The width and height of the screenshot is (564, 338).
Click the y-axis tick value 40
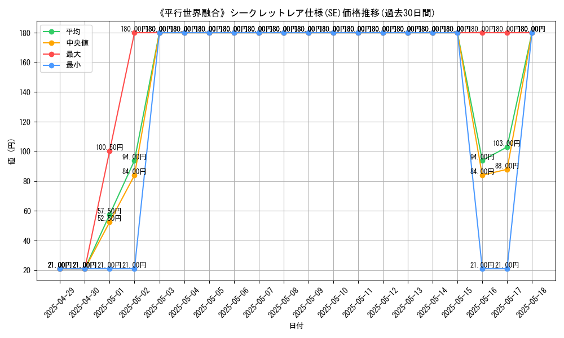(x=27, y=241)
